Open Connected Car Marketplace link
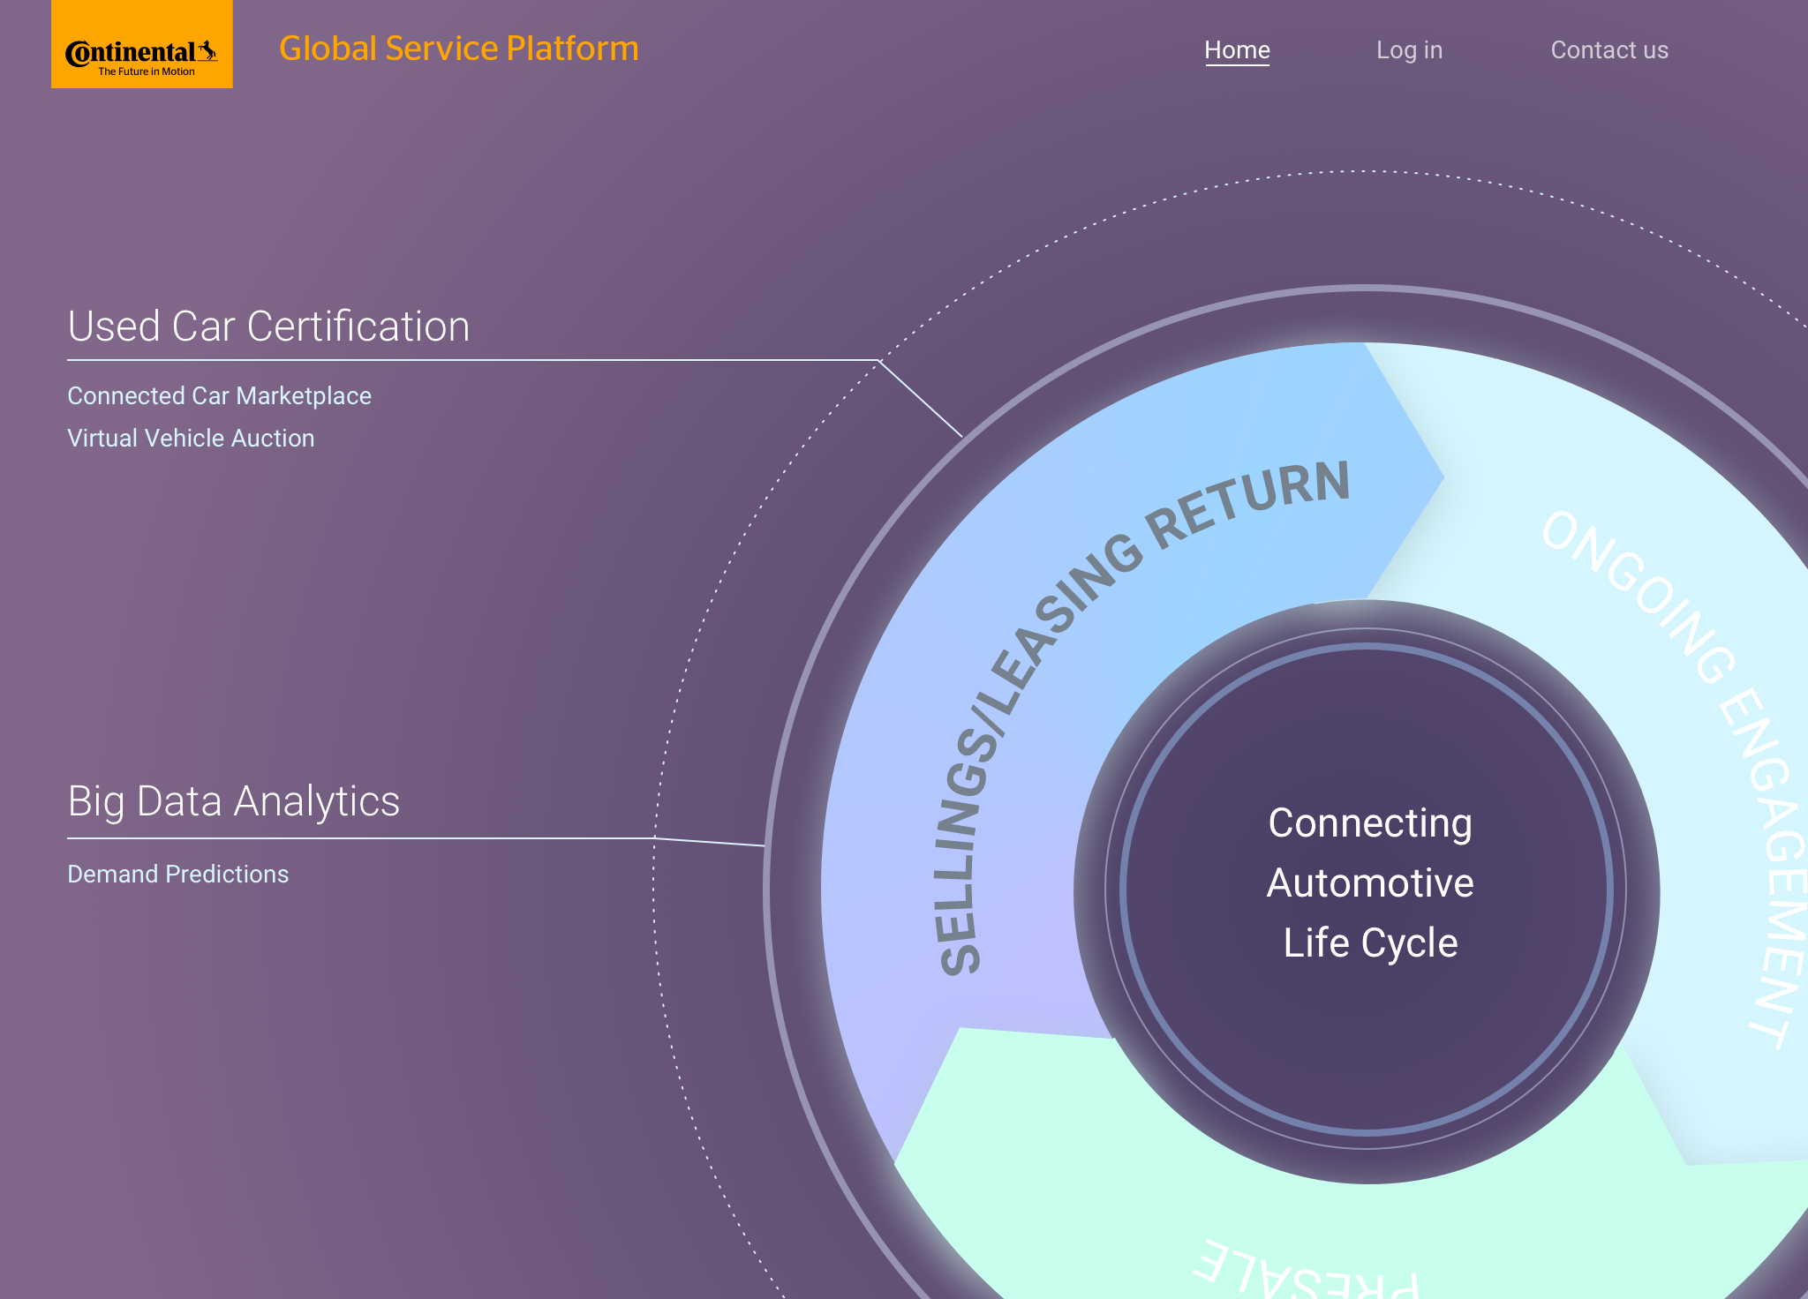Screen dimensions: 1808x1299 click(219, 395)
